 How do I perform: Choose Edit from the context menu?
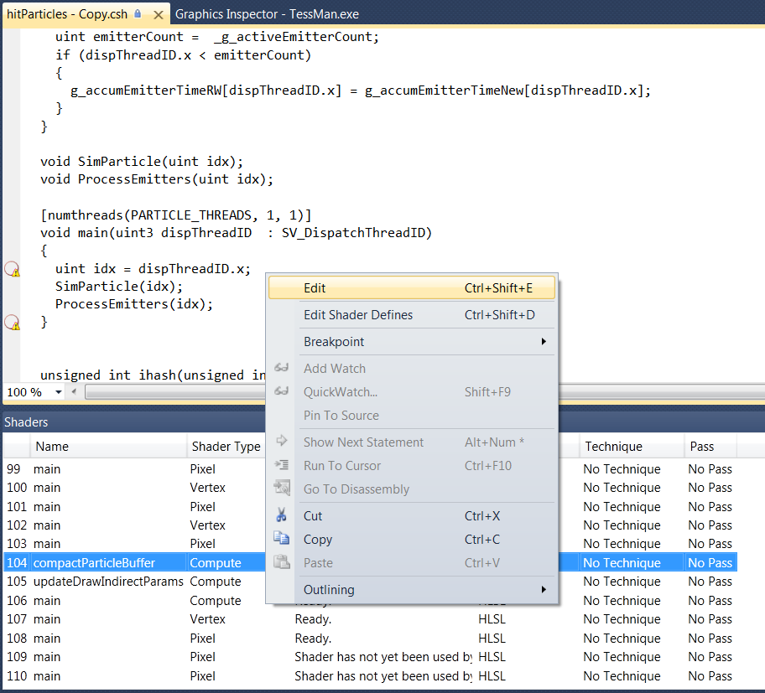(412, 288)
